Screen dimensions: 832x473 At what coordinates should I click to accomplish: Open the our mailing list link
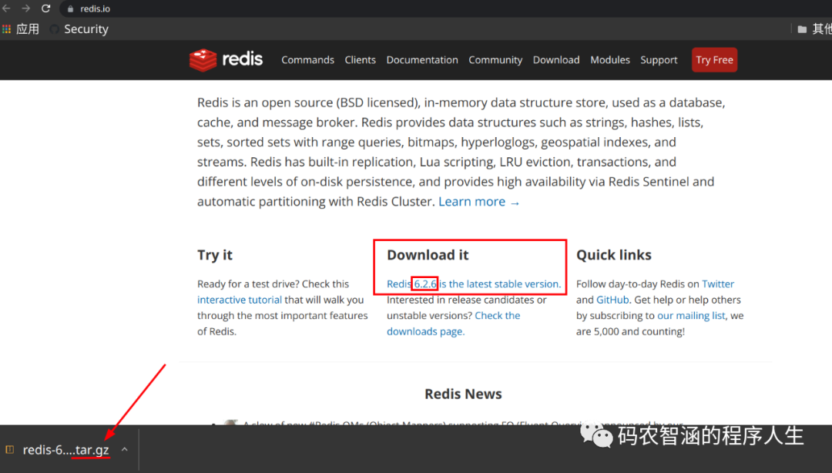click(691, 316)
